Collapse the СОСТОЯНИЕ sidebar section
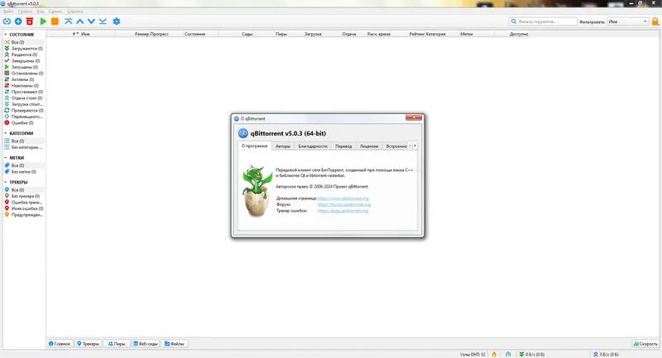The height and width of the screenshot is (358, 662). [x=6, y=35]
